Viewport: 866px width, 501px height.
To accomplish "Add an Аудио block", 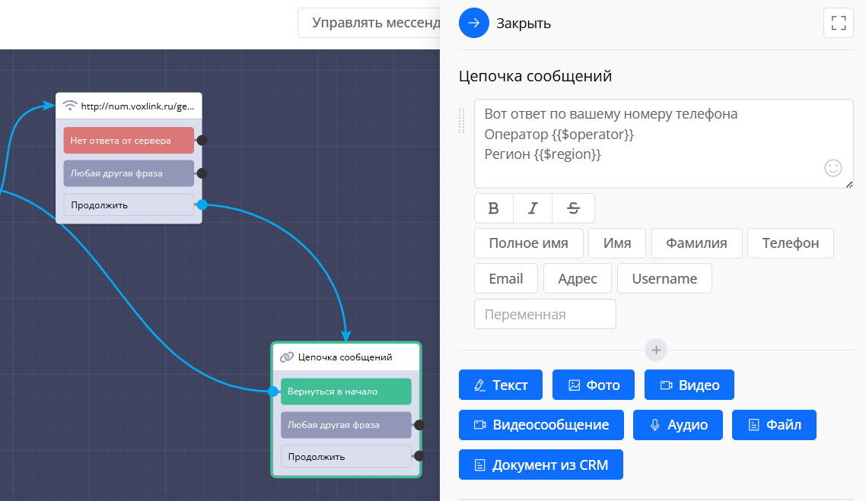I will point(677,425).
